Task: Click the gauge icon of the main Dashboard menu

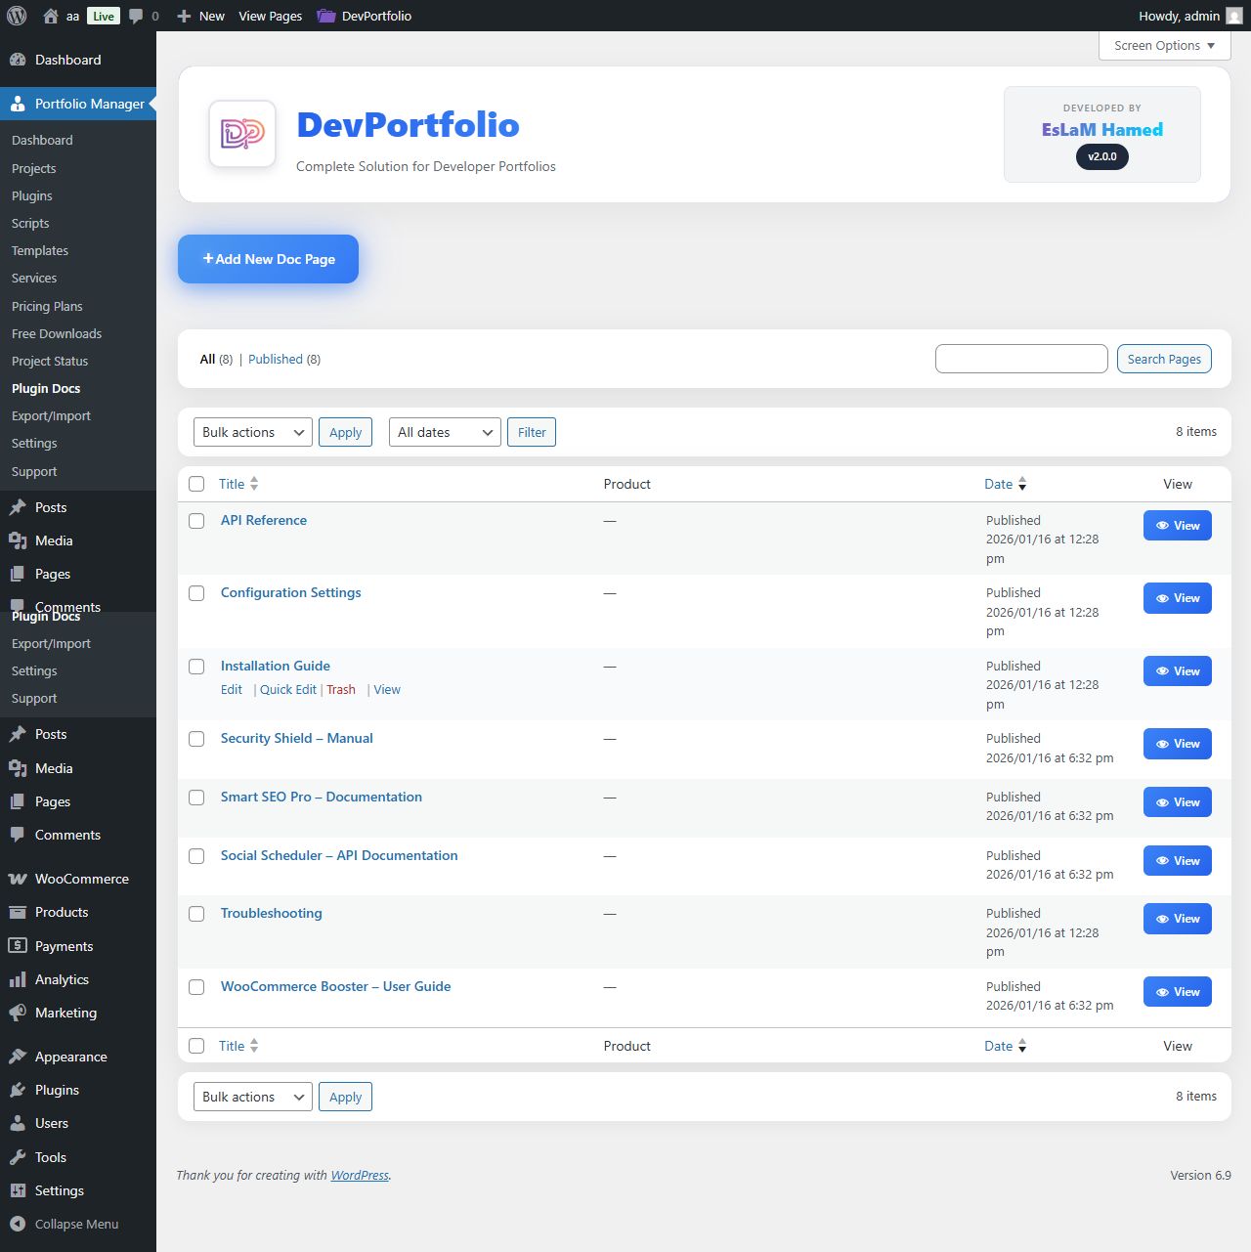Action: tap(18, 60)
